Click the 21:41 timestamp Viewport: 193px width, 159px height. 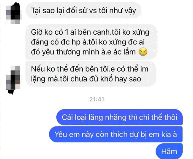(97, 99)
